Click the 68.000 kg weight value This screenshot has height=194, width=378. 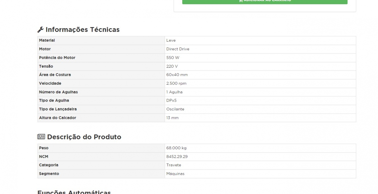[x=176, y=148]
